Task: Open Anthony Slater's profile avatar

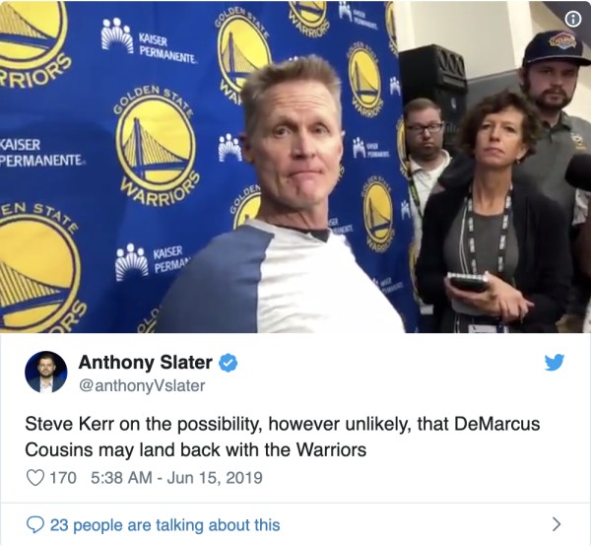Action: pyautogui.click(x=46, y=373)
